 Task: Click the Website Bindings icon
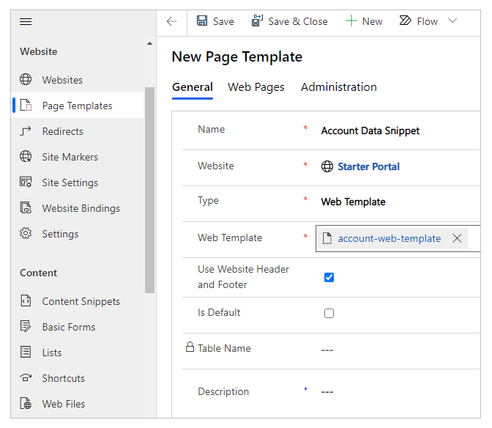click(x=26, y=208)
